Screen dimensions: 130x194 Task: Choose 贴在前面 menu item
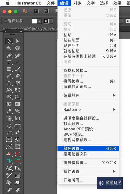click(88, 40)
